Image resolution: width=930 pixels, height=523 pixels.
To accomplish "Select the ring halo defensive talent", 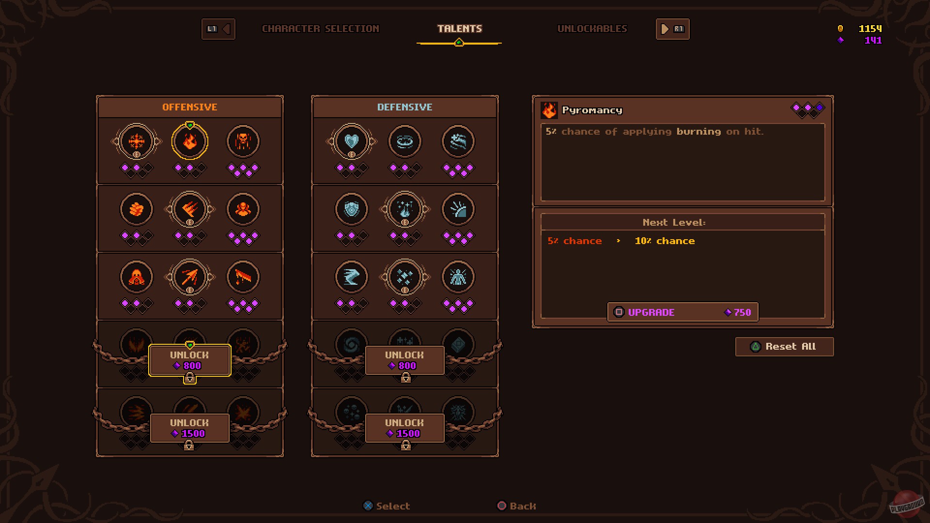I will 405,141.
